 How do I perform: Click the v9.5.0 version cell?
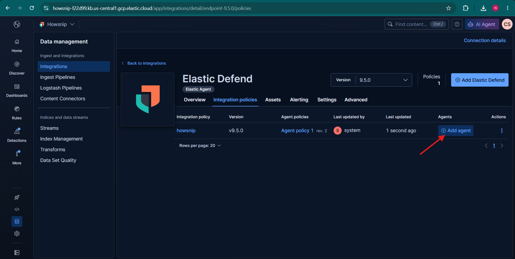[236, 131]
